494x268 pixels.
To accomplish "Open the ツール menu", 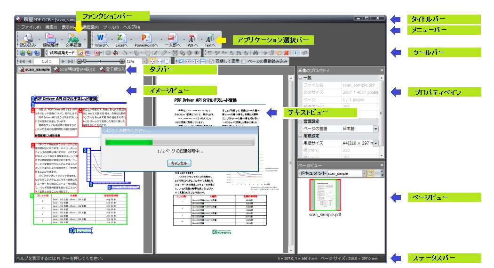I will point(111,27).
